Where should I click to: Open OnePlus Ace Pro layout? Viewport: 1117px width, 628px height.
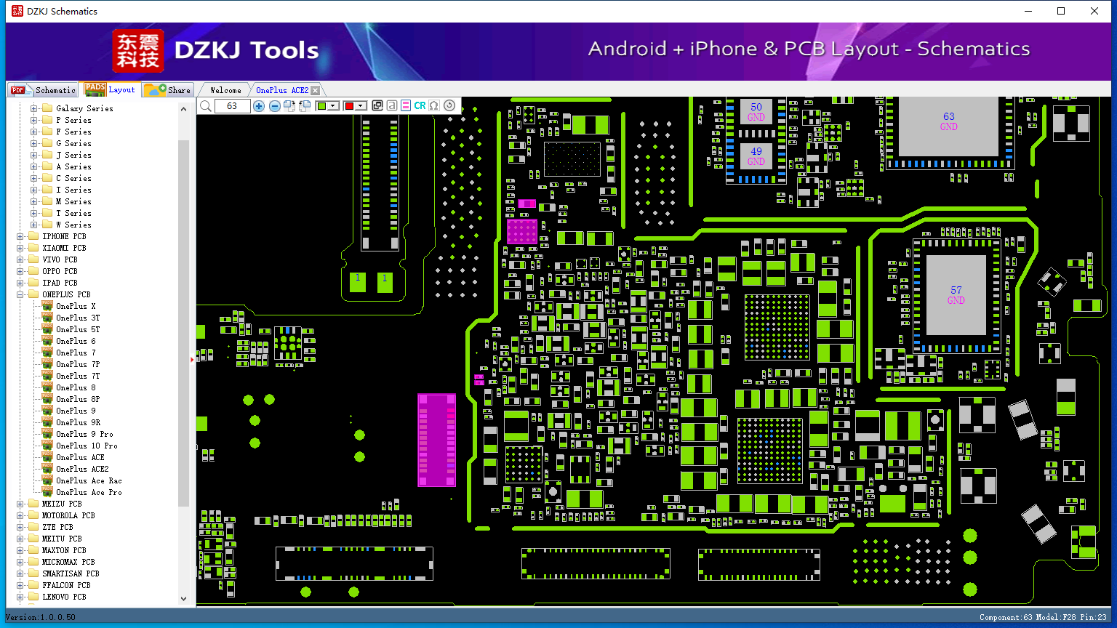coord(89,492)
